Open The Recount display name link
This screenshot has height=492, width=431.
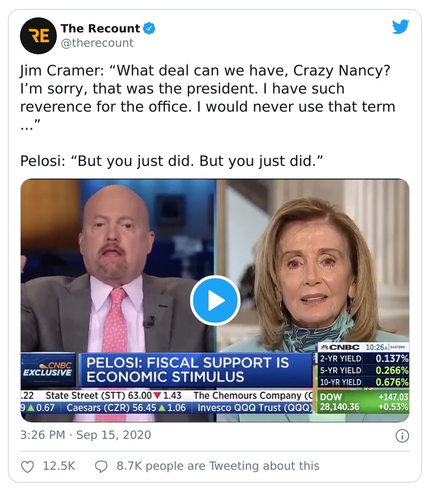(x=100, y=28)
